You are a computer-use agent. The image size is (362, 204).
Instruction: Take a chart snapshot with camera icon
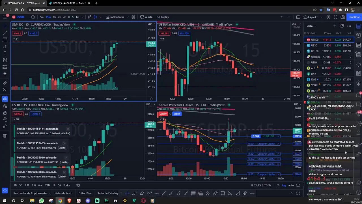click(x=343, y=17)
